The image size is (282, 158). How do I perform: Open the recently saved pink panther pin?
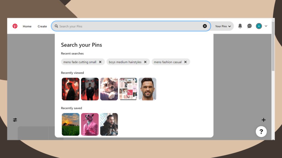90,124
